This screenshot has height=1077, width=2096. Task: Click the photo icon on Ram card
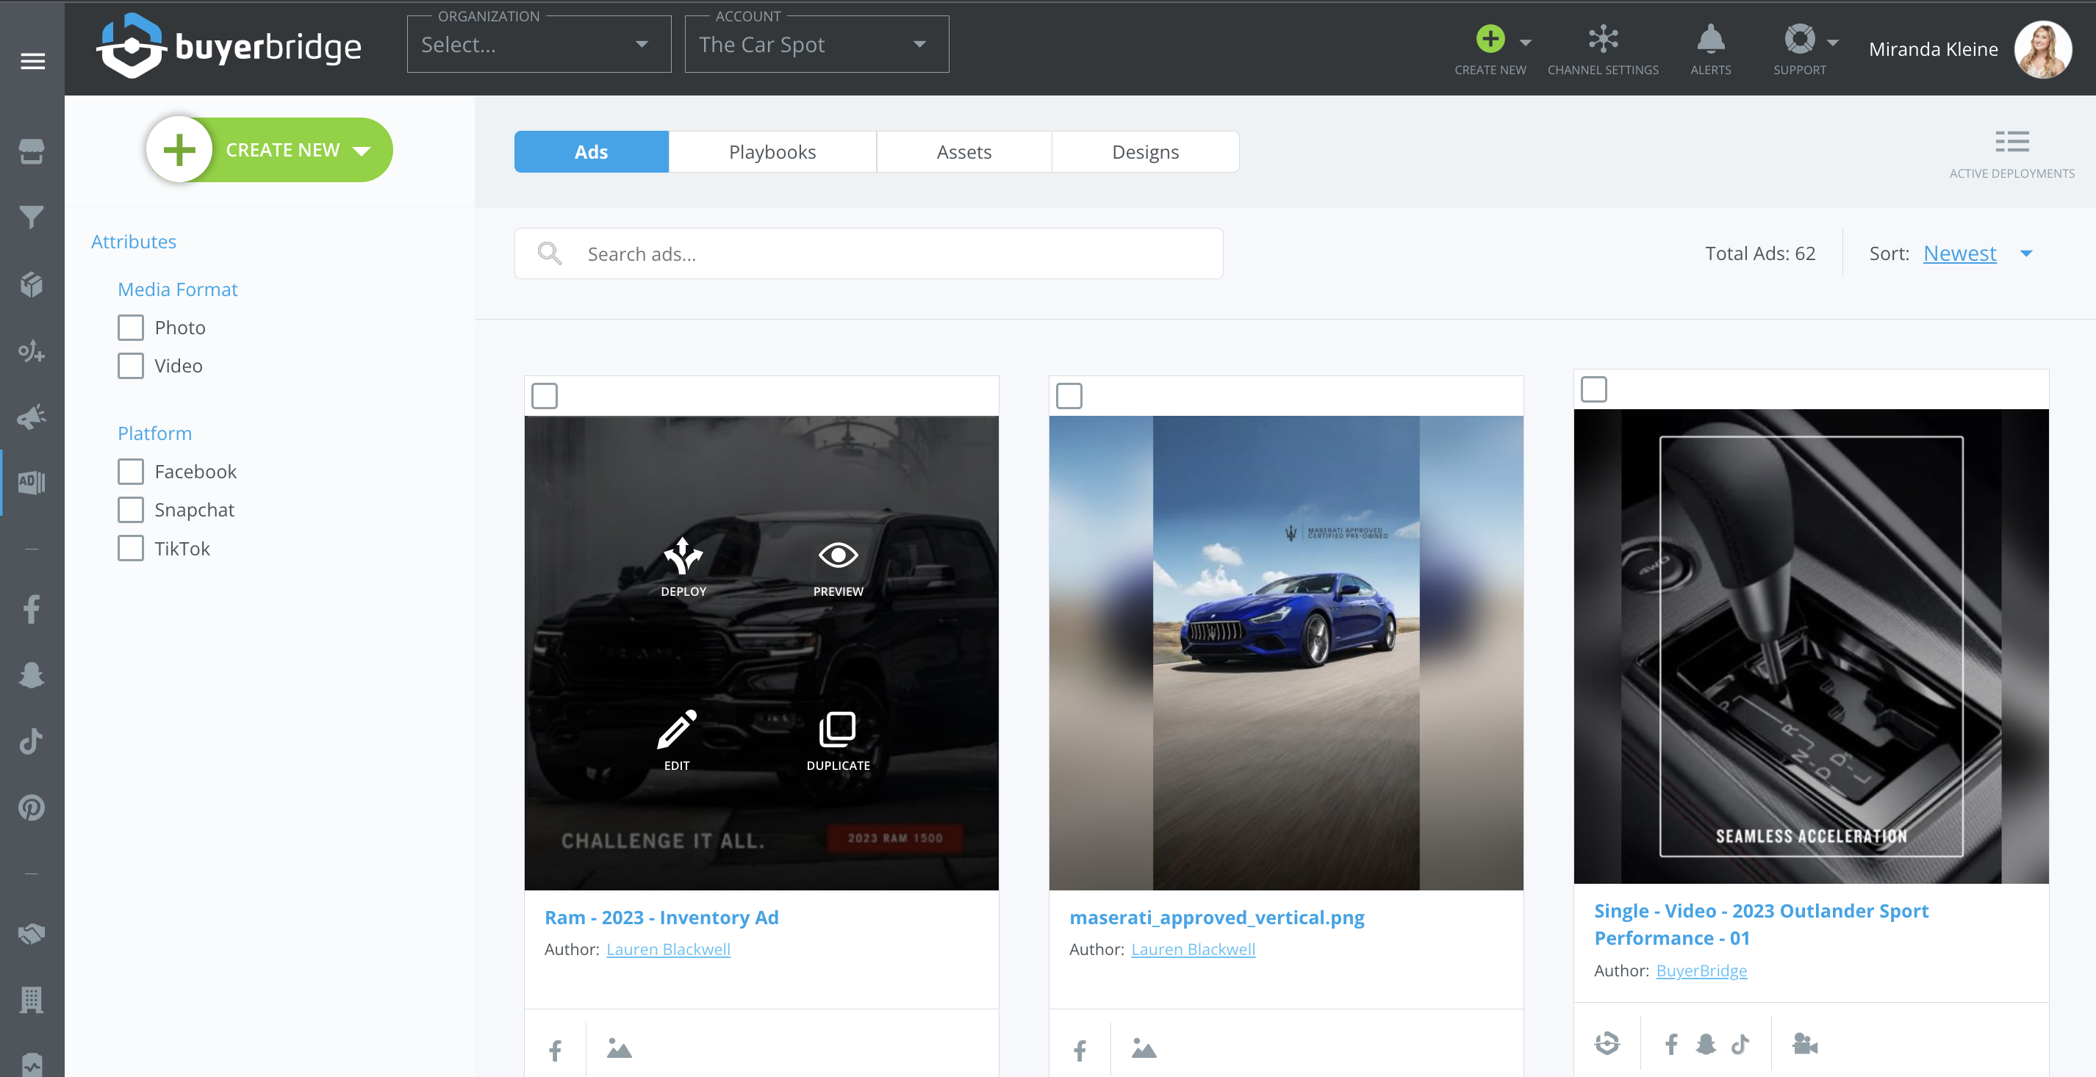pos(620,1048)
